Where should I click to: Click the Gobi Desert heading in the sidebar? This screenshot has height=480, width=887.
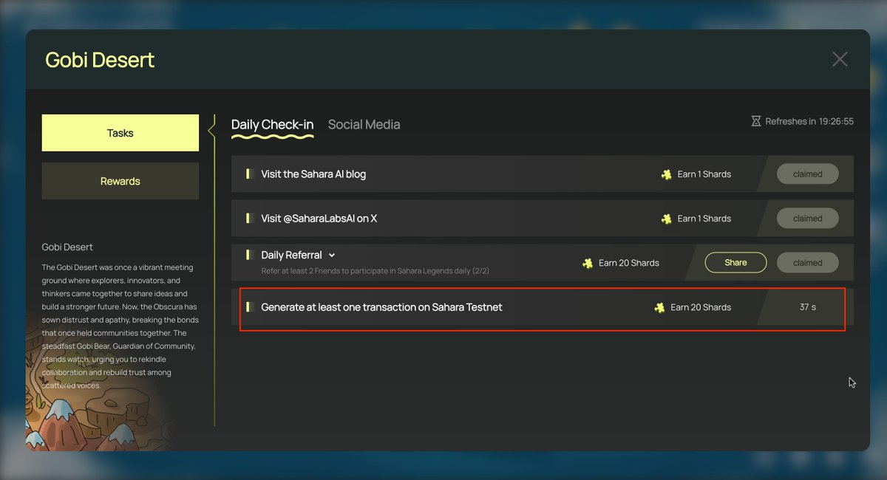(67, 247)
